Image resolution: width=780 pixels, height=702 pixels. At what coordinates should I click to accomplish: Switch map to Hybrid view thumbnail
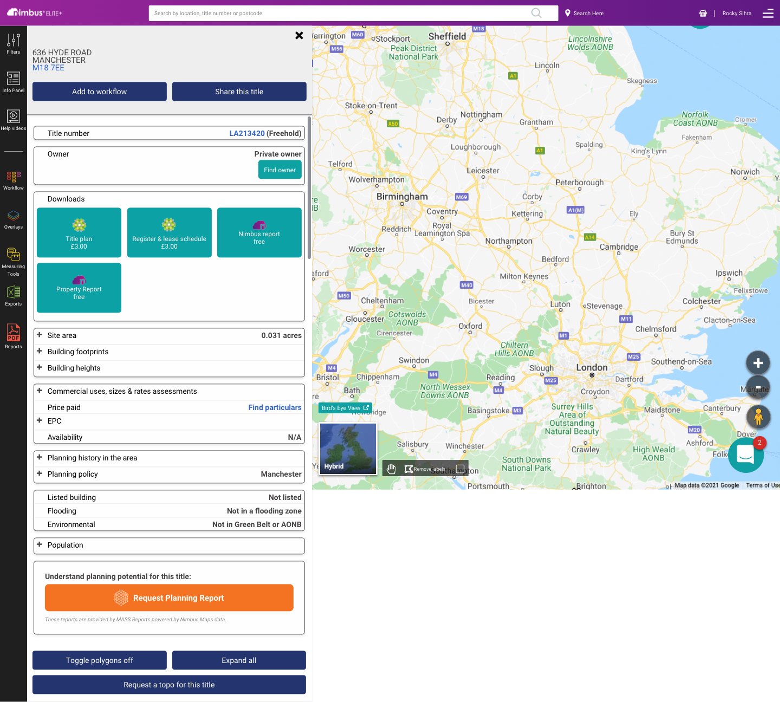(348, 448)
